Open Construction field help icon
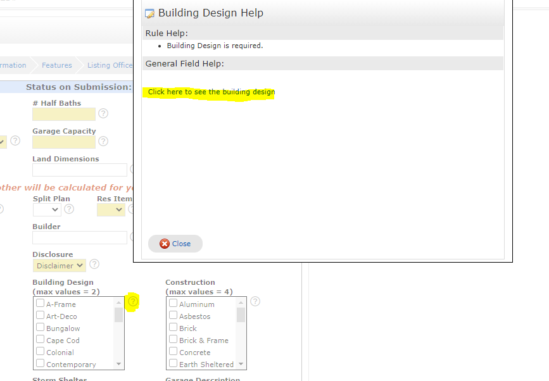The height and width of the screenshot is (381, 549). pyautogui.click(x=255, y=302)
